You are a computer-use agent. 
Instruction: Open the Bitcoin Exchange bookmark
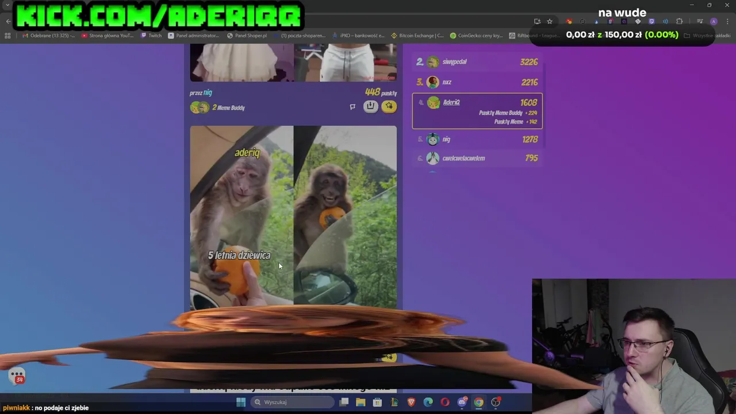417,36
